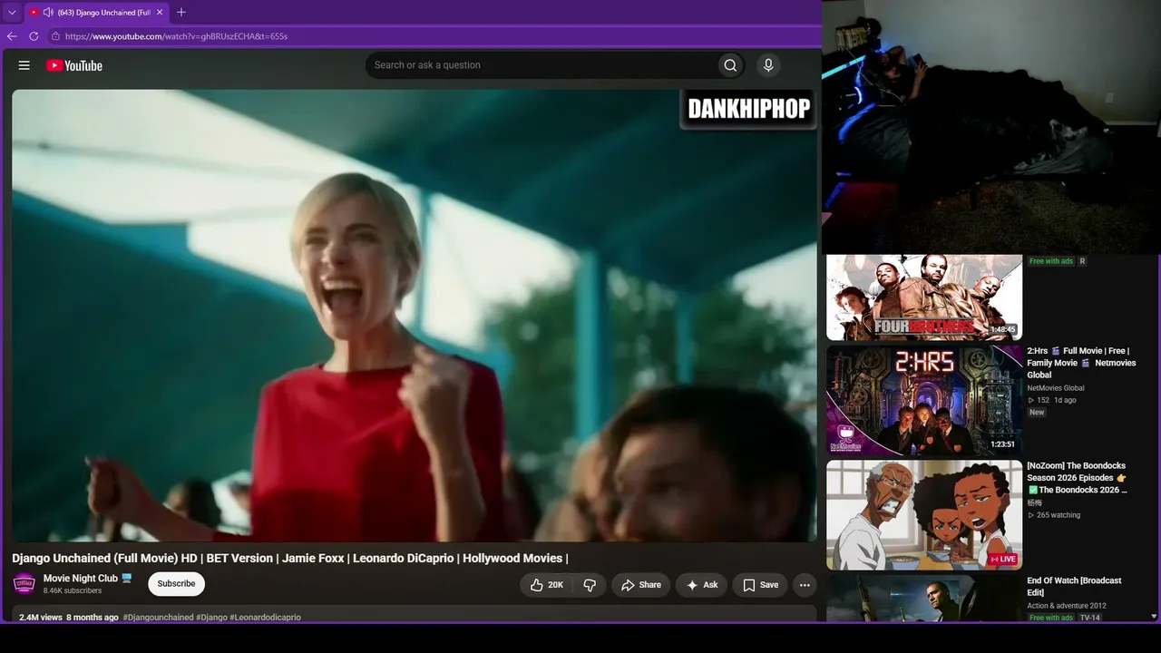Click the YouTube search box
This screenshot has width=1161, height=653.
tap(541, 65)
